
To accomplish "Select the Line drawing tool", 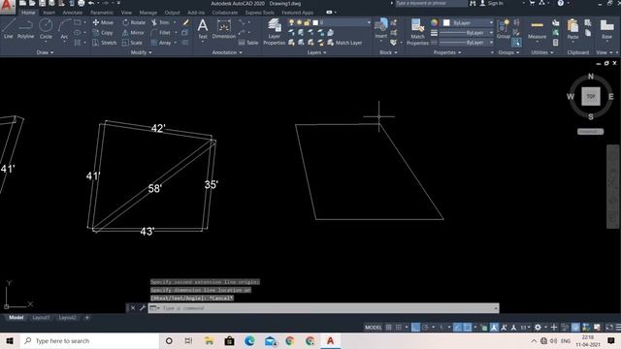I will coord(9,28).
